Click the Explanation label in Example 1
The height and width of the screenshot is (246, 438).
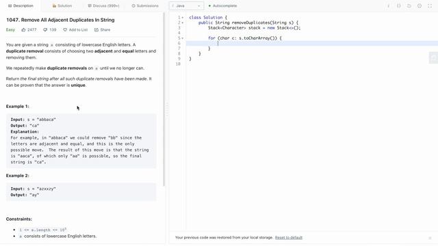pos(25,132)
